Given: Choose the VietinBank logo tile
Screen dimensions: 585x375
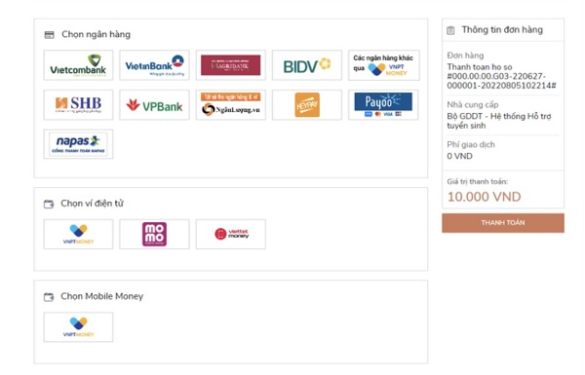Looking at the screenshot, I should (x=154, y=65).
